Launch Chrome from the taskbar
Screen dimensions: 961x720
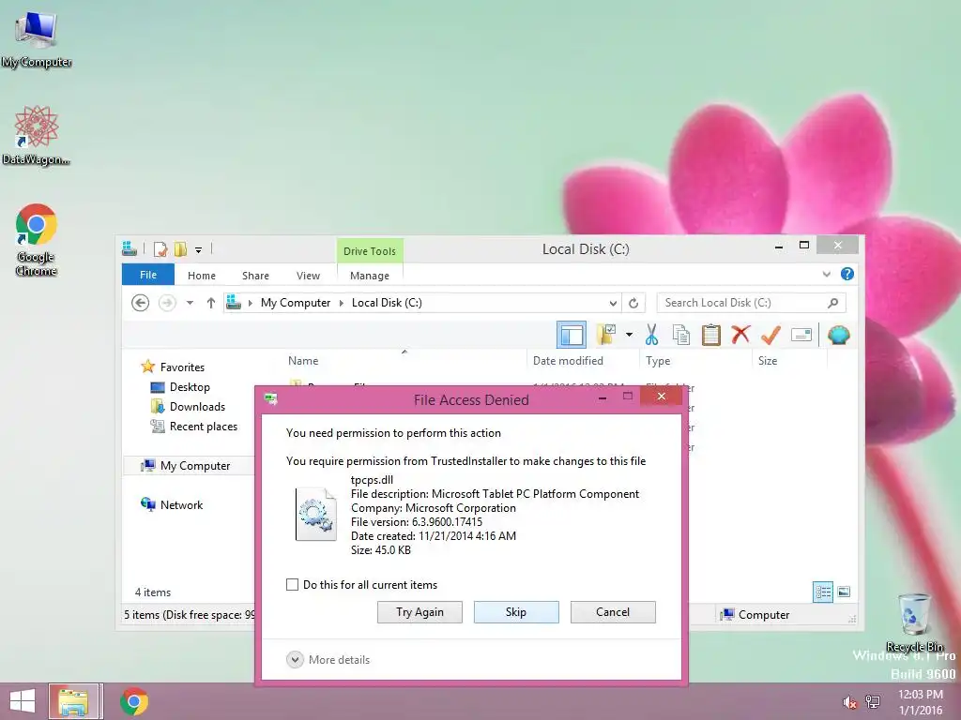click(x=134, y=701)
